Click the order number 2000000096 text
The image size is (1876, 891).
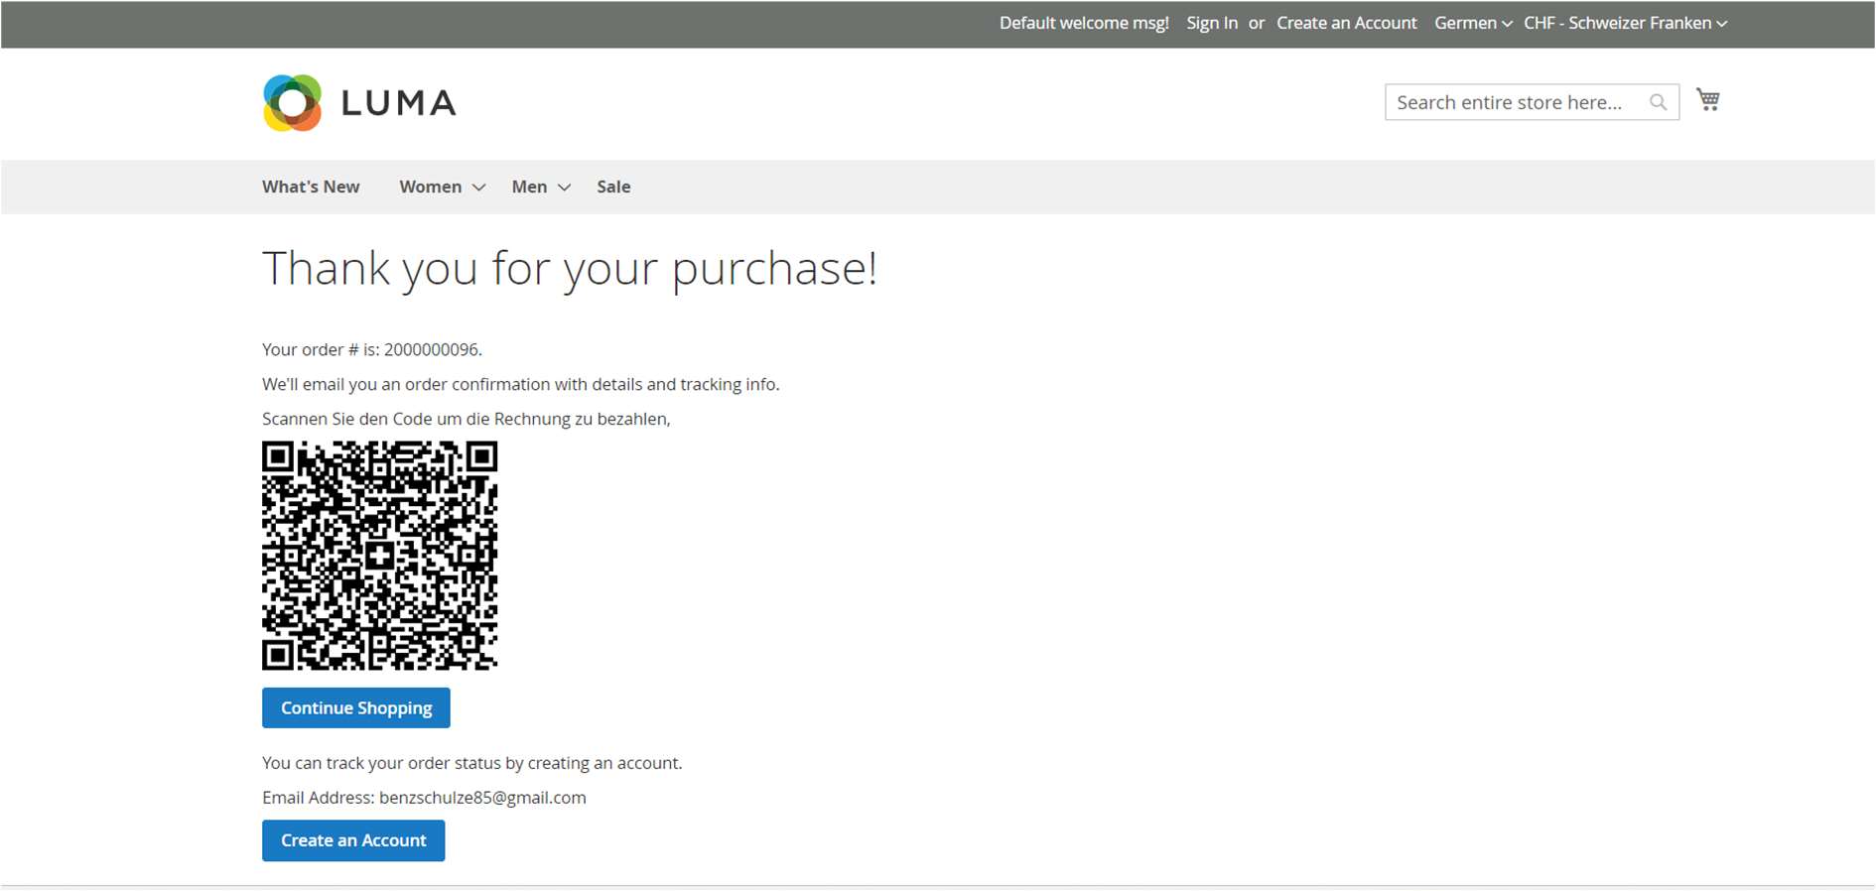[432, 349]
